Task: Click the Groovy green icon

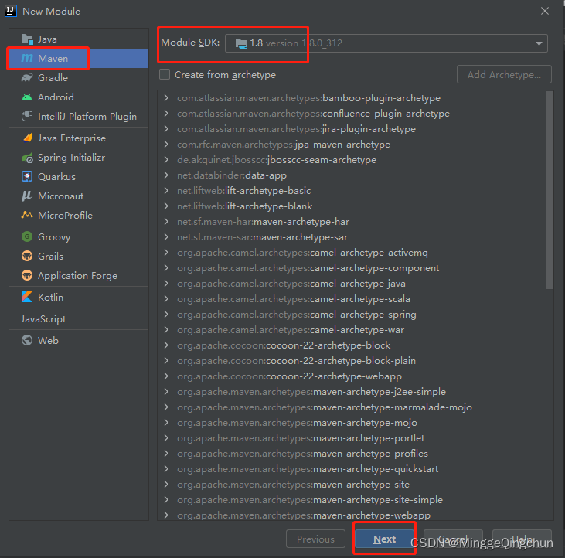Action: (27, 236)
